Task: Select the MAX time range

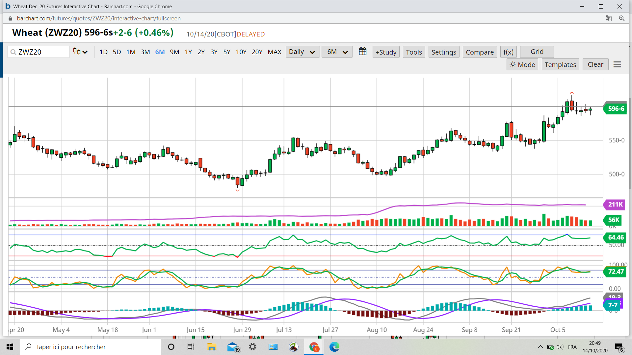Action: tap(274, 52)
